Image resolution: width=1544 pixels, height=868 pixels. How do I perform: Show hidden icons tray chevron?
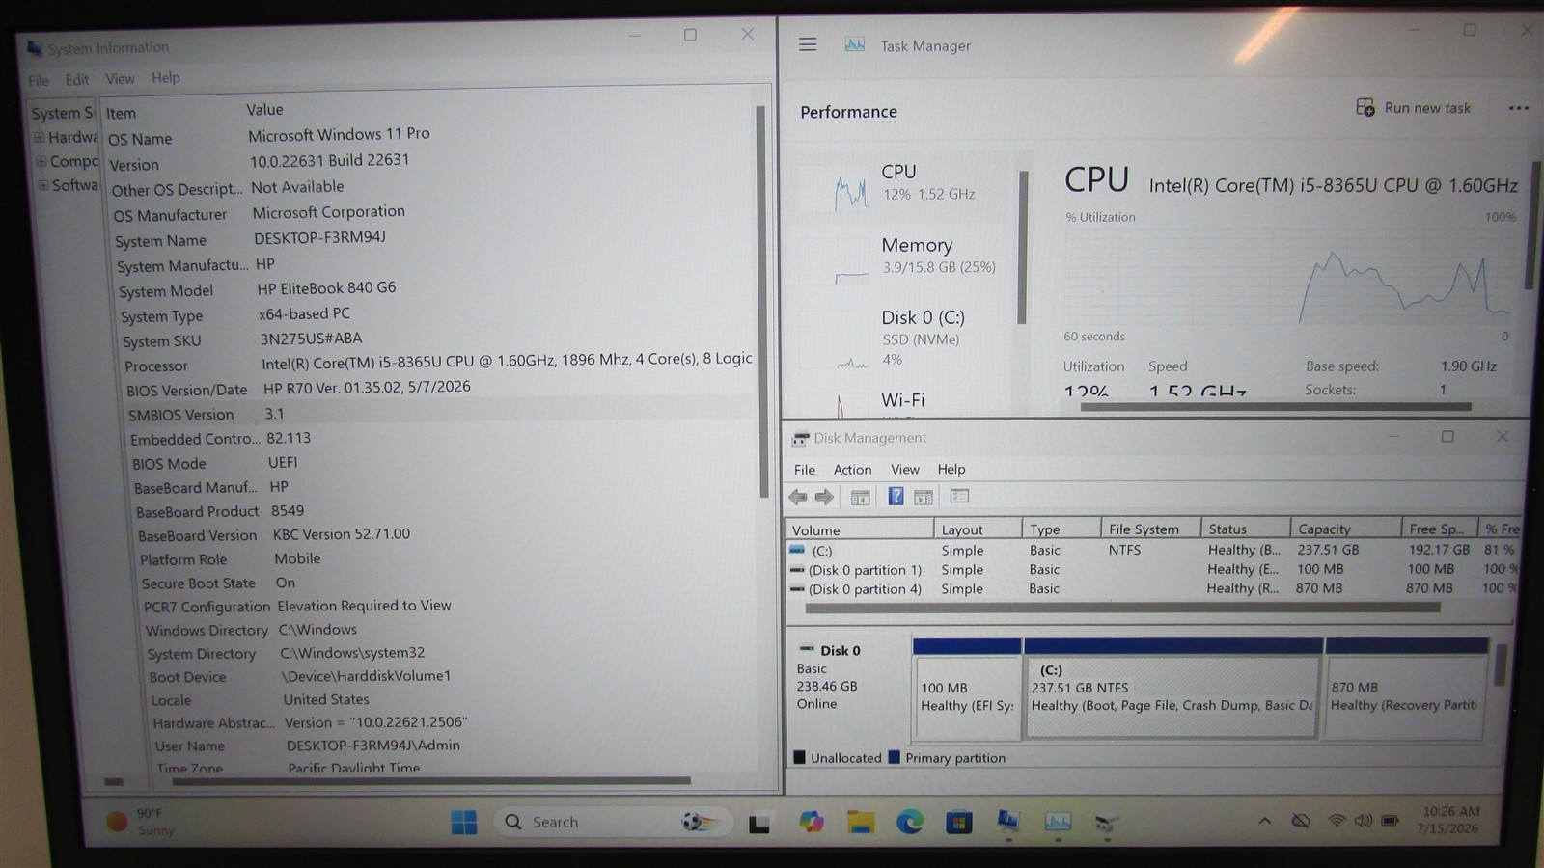click(1264, 821)
